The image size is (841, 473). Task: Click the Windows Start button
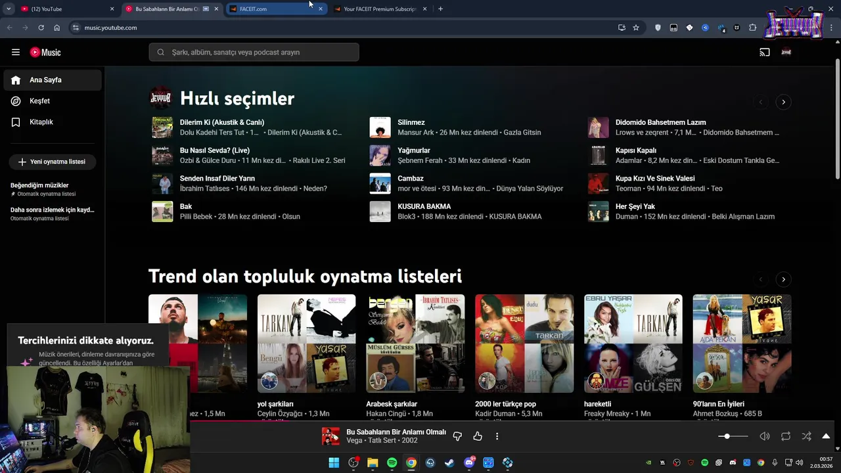point(334,462)
